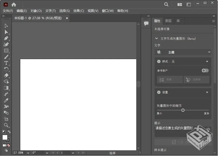Click the Home icon in the top bar
The height and width of the screenshot is (156, 218).
pyautogui.click(x=13, y=4)
